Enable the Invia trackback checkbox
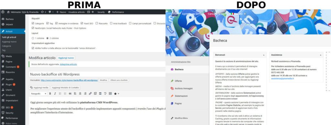The image size is (331, 125). pyautogui.click(x=111, y=24)
